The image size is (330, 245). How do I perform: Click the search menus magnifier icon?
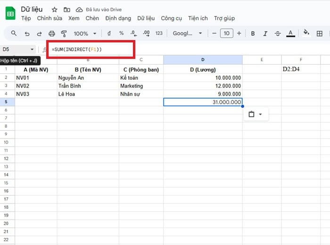pyautogui.click(x=14, y=33)
